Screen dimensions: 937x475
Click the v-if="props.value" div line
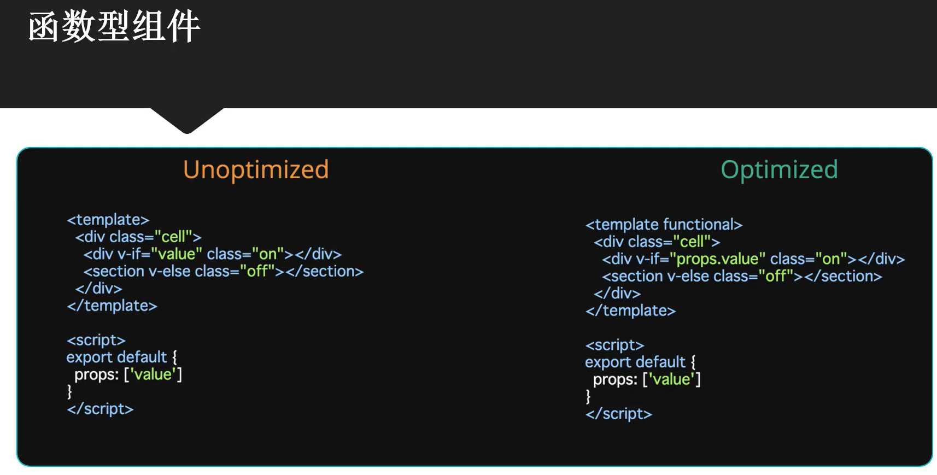tap(753, 259)
